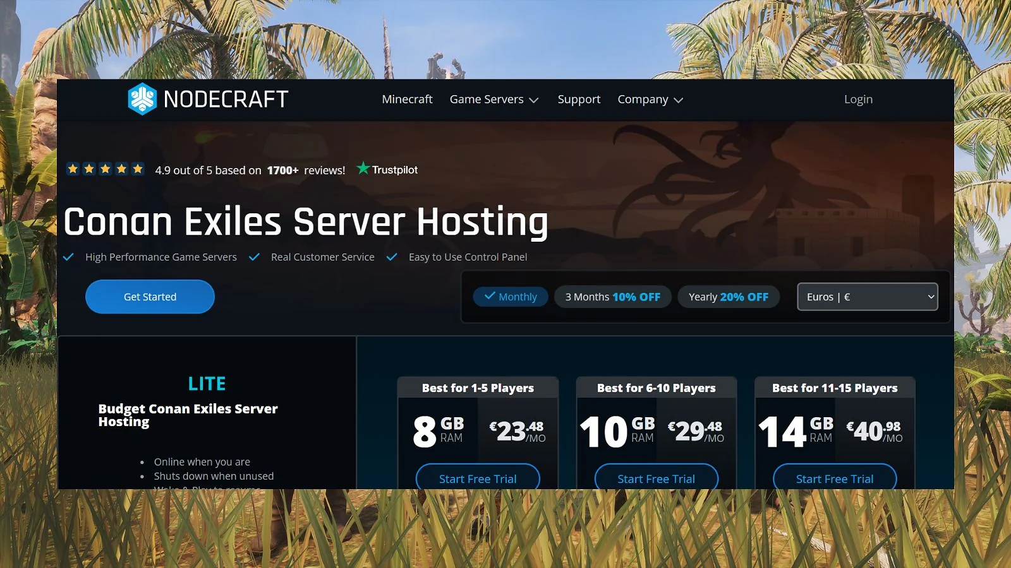Start Free Trial for 8 GB plan
Viewport: 1011px width, 568px height.
478,478
